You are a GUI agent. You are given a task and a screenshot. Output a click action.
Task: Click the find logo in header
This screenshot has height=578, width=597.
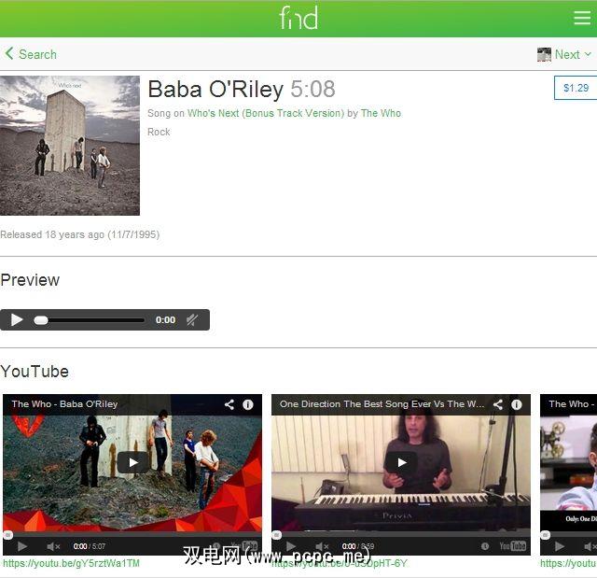pos(298,18)
